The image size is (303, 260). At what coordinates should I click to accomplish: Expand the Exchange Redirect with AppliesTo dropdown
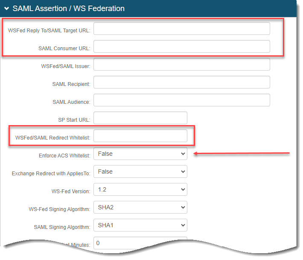pyautogui.click(x=140, y=171)
